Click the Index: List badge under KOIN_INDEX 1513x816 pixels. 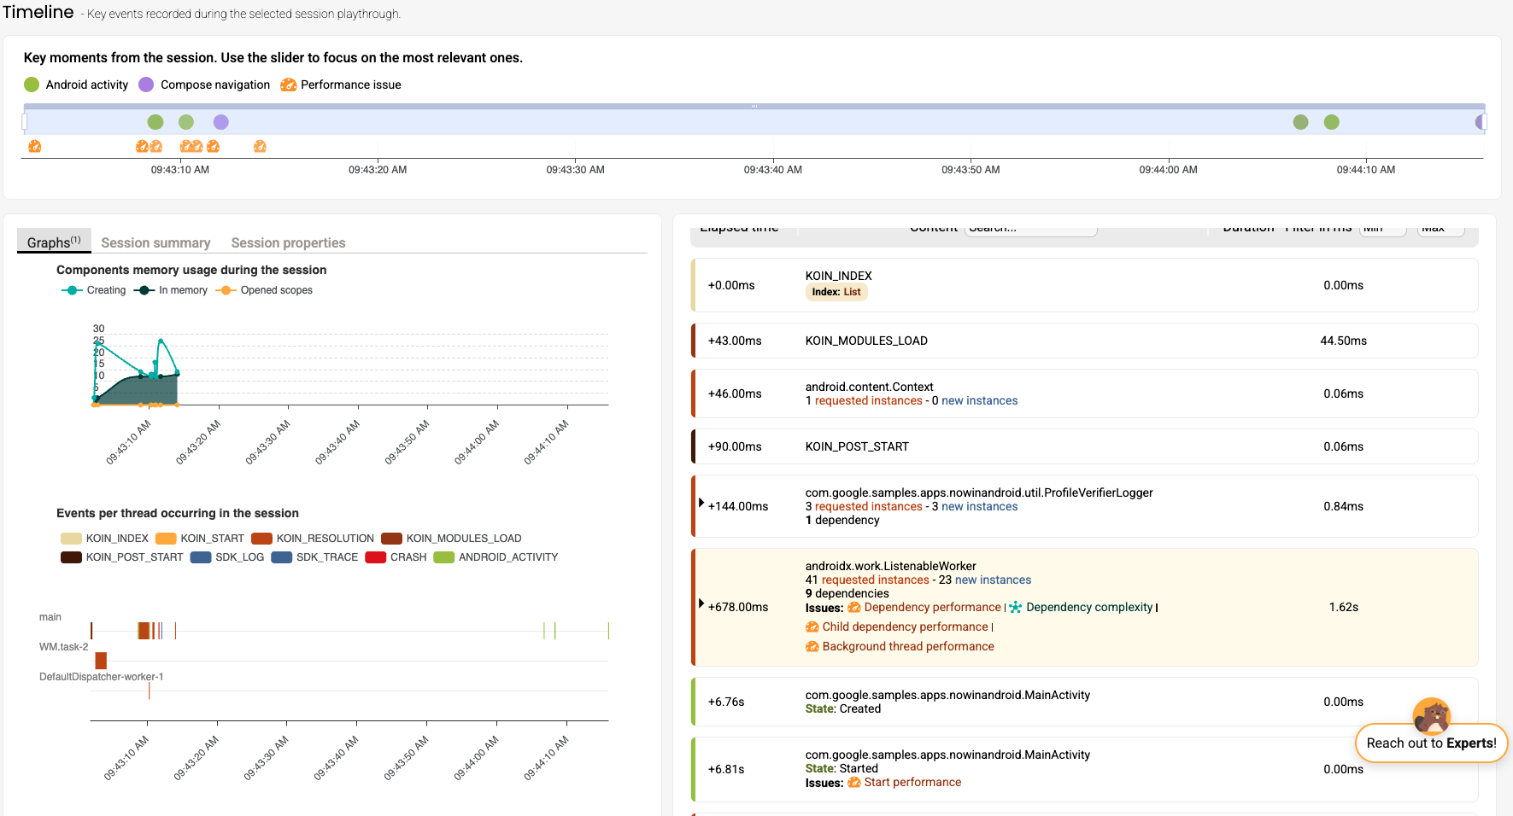[836, 292]
